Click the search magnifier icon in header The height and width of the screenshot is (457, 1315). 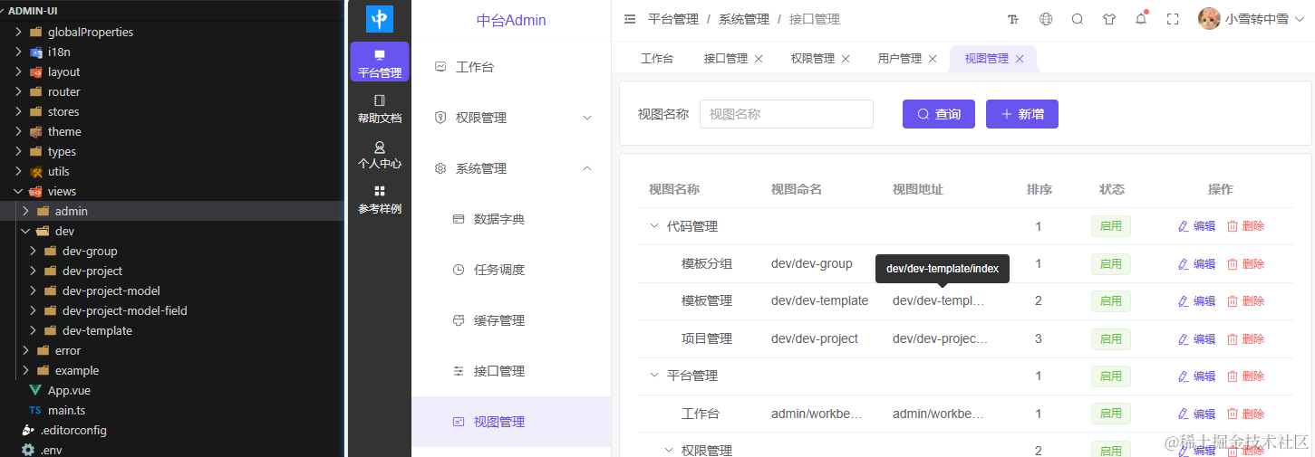(x=1078, y=19)
